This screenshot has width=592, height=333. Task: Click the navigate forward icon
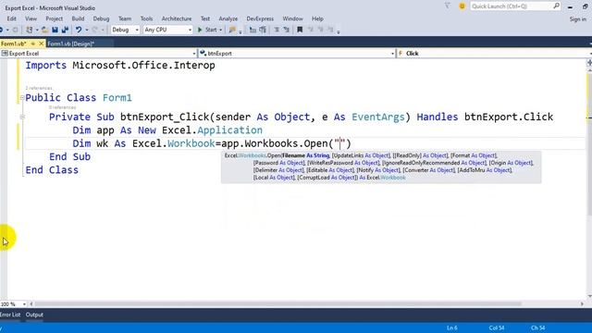[x=15, y=30]
